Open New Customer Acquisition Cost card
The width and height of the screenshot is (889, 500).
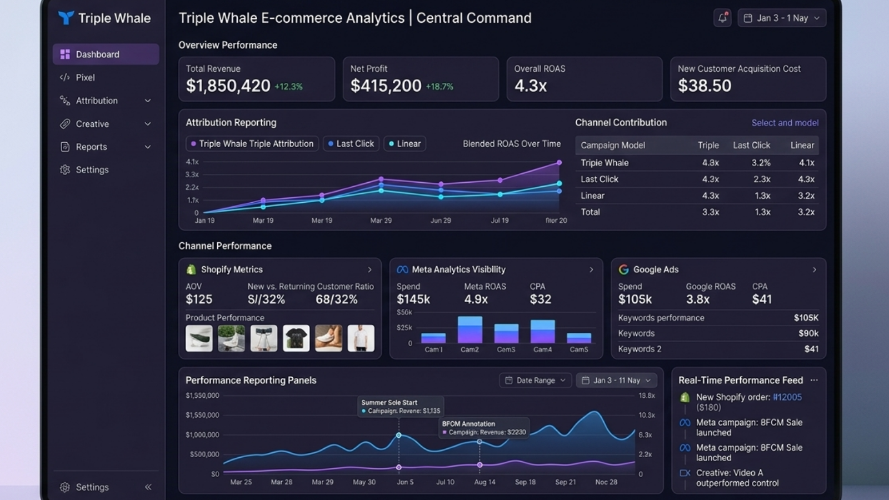[x=748, y=79]
